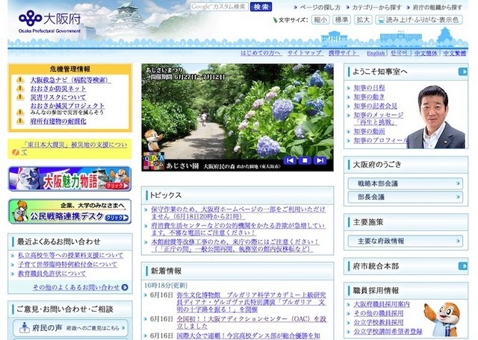Click the あじさい園 hydrangea slideshow image
The image size is (478, 340).
(238, 118)
